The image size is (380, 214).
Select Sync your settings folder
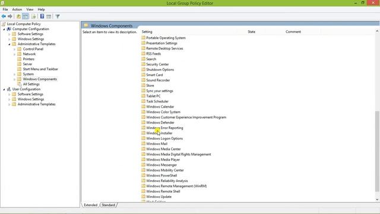[x=160, y=91]
